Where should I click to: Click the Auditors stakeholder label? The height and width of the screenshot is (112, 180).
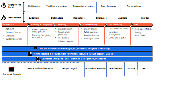coord(123,18)
